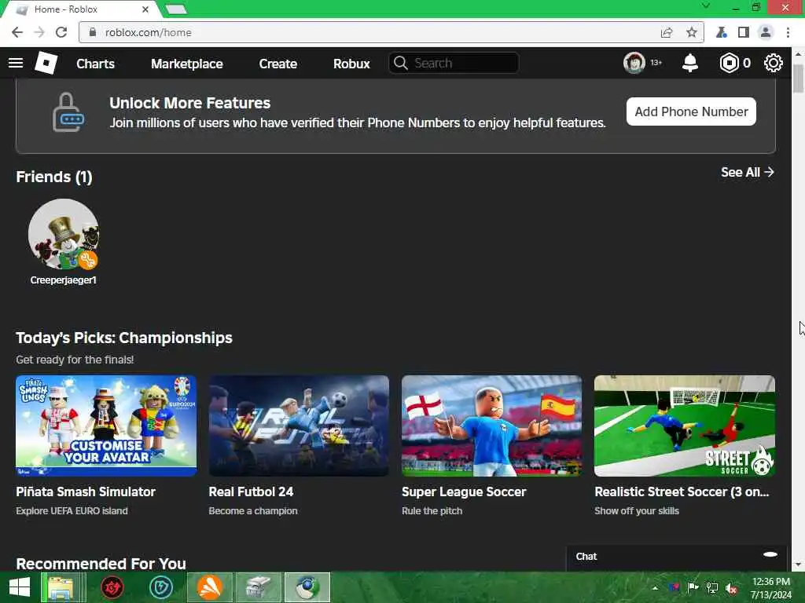Viewport: 805px width, 603px height.
Task: Open the Piñata Smash Simulator title
Action: click(x=86, y=492)
